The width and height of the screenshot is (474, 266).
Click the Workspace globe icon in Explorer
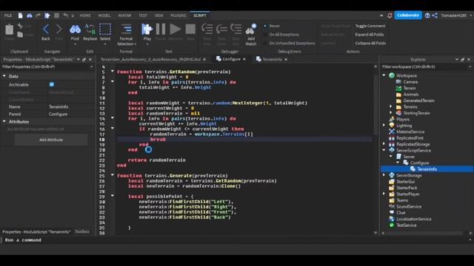tap(392, 75)
